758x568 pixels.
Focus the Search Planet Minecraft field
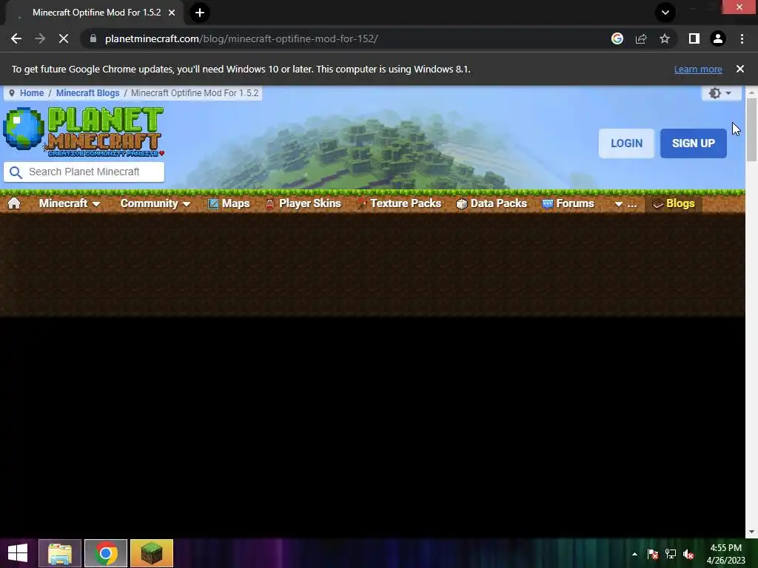pyautogui.click(x=84, y=172)
